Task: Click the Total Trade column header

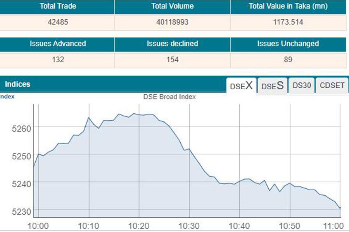Action: pyautogui.click(x=58, y=6)
